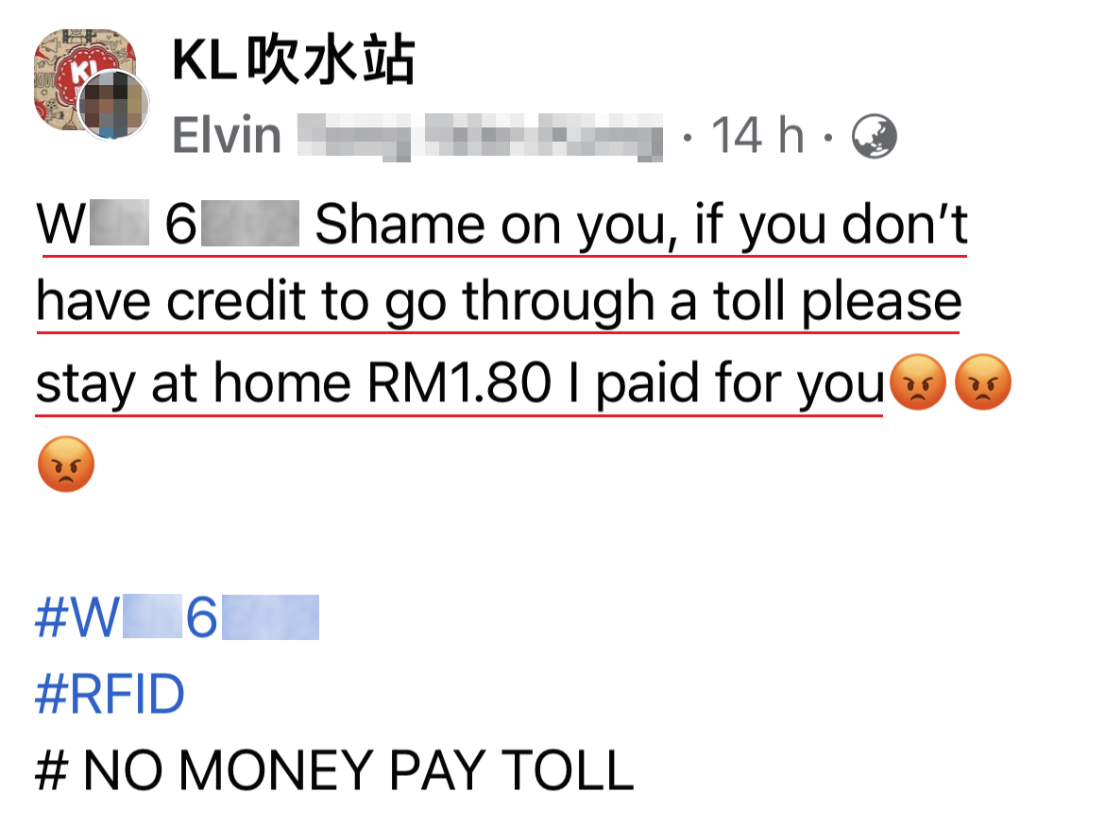
Task: Open Elvin's profile from author name
Action: click(x=227, y=135)
